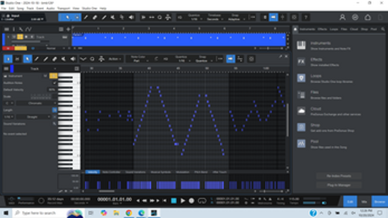Select the Range tool in the main toolbar
This screenshot has width=388, height=218.
77,17
